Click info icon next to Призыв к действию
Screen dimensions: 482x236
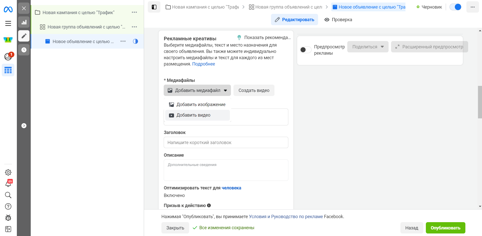coord(209,205)
